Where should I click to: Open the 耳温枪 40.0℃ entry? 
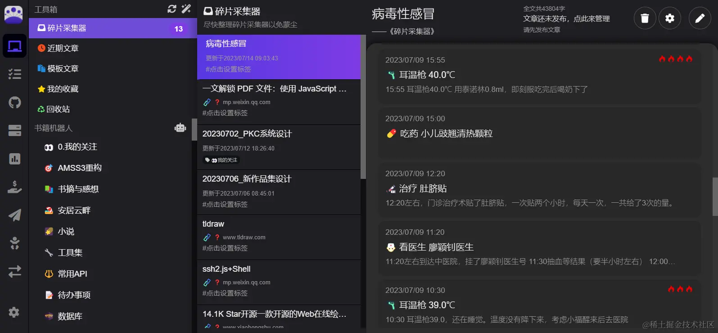[539, 75]
